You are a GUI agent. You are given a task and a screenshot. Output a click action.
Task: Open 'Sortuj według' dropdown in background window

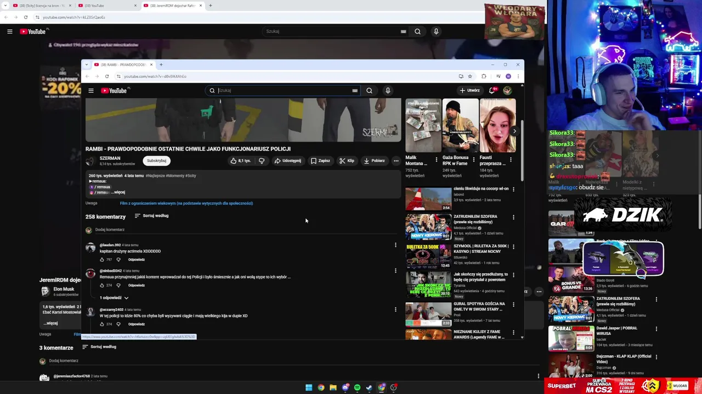(x=99, y=347)
